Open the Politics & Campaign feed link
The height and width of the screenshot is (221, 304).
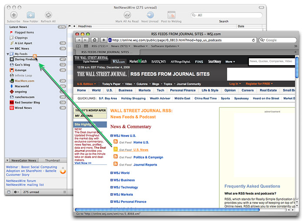[148, 157]
